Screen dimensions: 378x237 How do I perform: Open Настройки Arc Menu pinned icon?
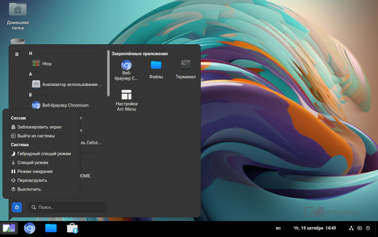pyautogui.click(x=127, y=100)
